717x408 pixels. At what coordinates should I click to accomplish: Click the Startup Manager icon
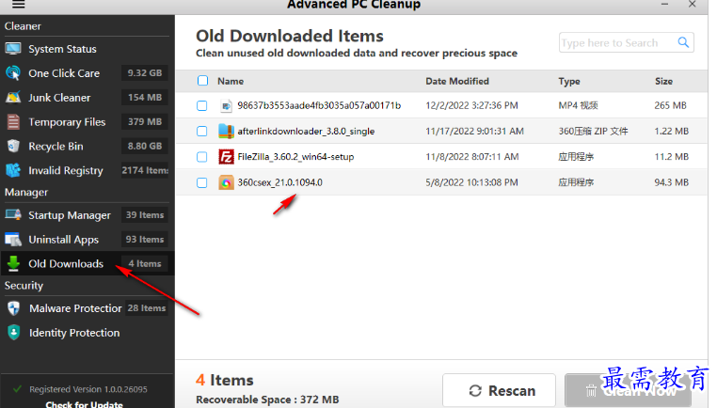tap(13, 214)
